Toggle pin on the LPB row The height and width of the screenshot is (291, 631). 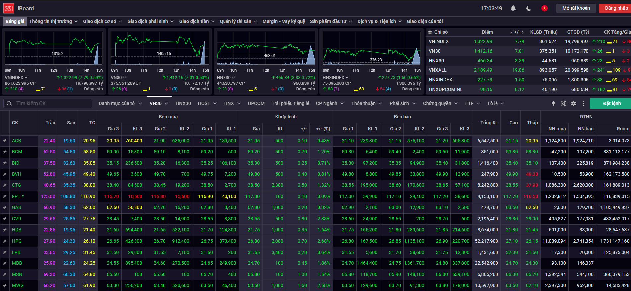(5, 252)
